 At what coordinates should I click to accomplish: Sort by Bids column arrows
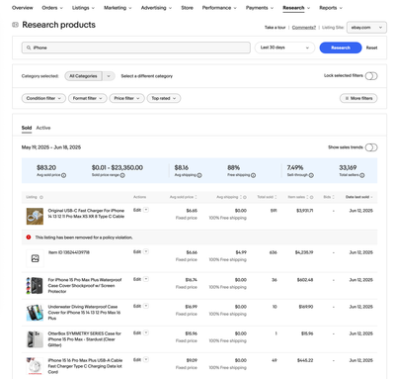(x=333, y=197)
